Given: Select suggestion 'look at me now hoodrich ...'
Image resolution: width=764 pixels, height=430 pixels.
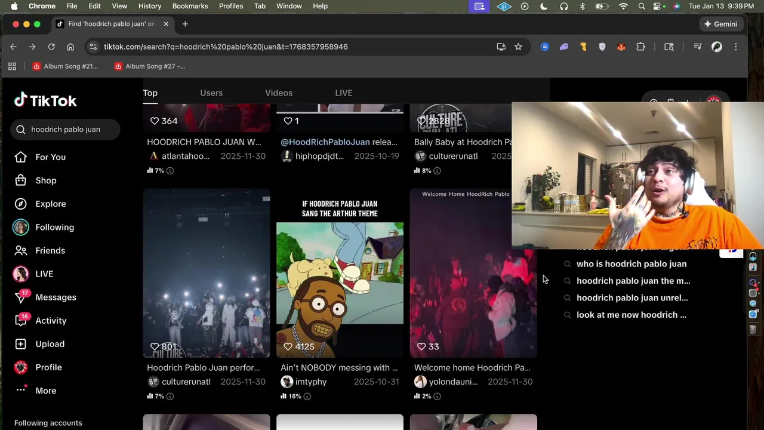Looking at the screenshot, I should click(x=631, y=315).
